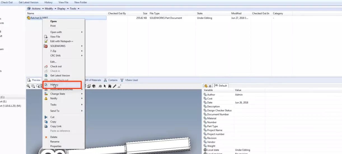Switch to the Contains tab
This screenshot has width=342, height=154.
coord(111,80)
